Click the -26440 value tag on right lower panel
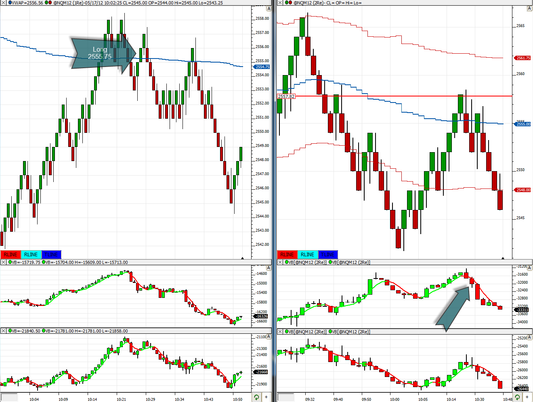This screenshot has width=533, height=402. (522, 389)
